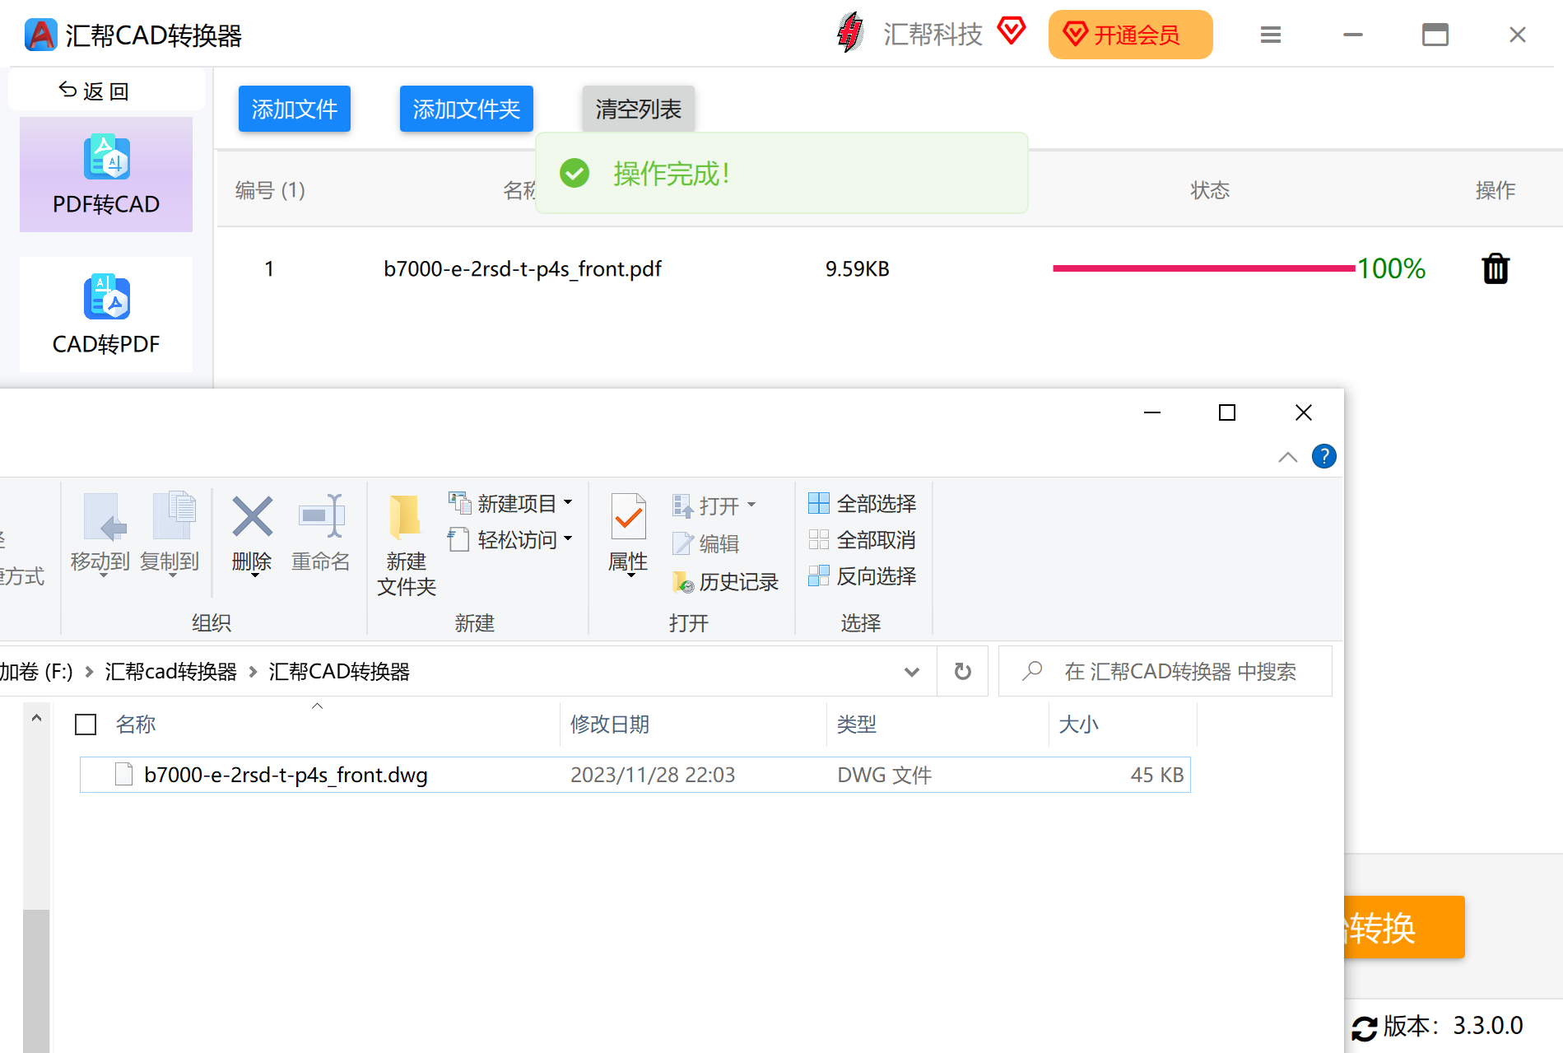
Task: Click 编辑 in the ribbon's open group
Action: [x=706, y=543]
